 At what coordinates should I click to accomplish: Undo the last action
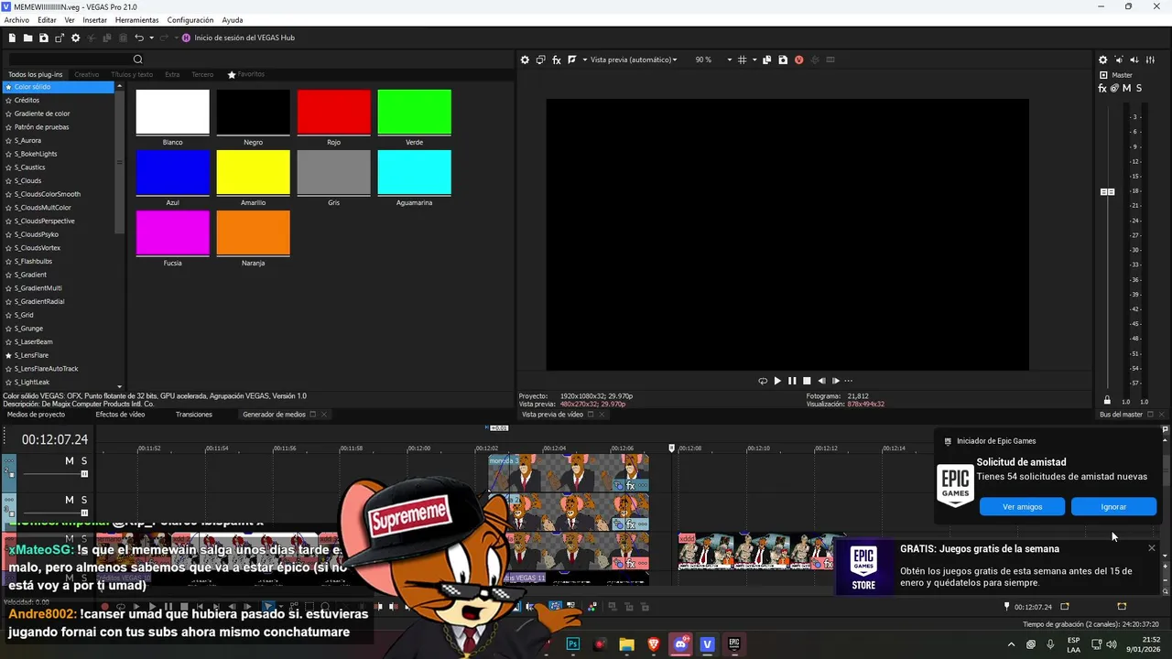pos(138,38)
